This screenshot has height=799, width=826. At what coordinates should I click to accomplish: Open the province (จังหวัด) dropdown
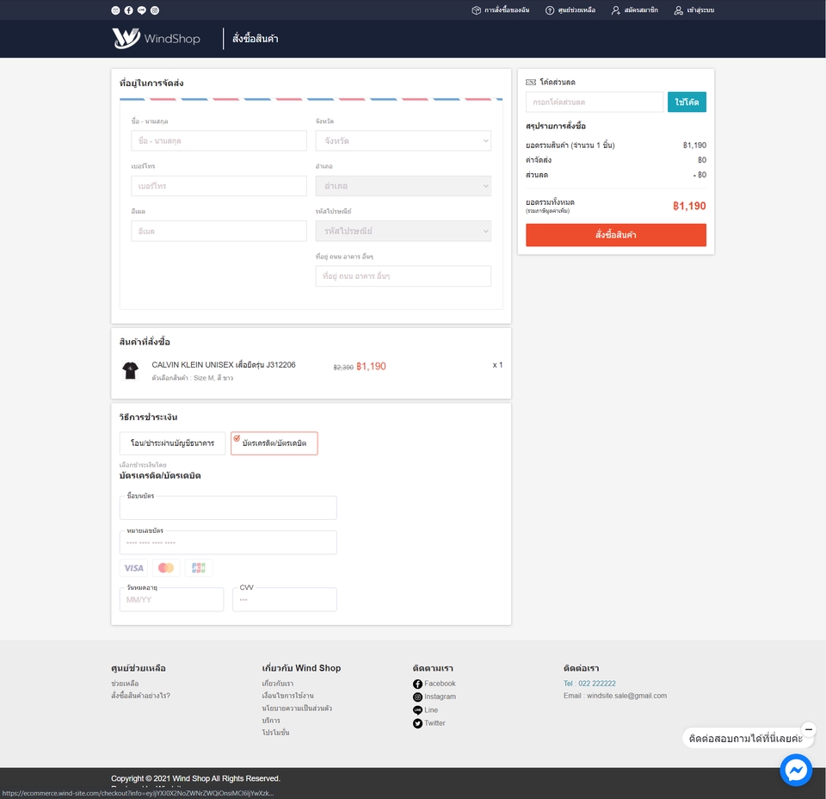pos(403,140)
